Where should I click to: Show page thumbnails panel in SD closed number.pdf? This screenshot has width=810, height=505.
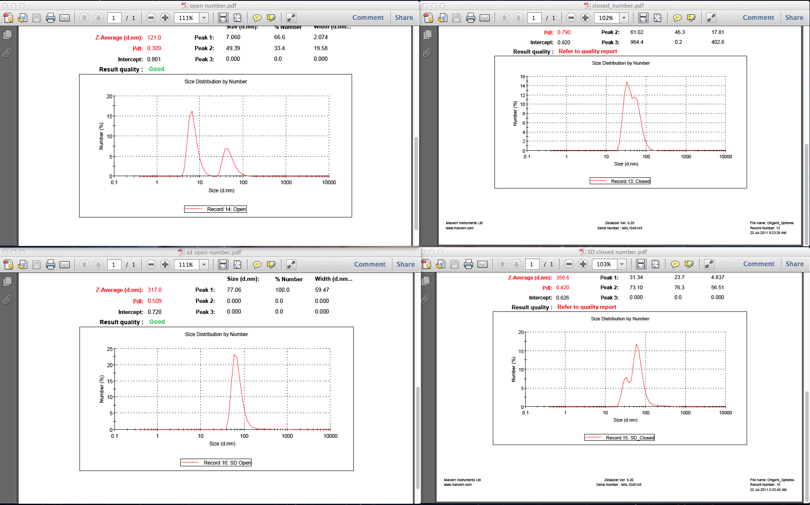pyautogui.click(x=426, y=281)
